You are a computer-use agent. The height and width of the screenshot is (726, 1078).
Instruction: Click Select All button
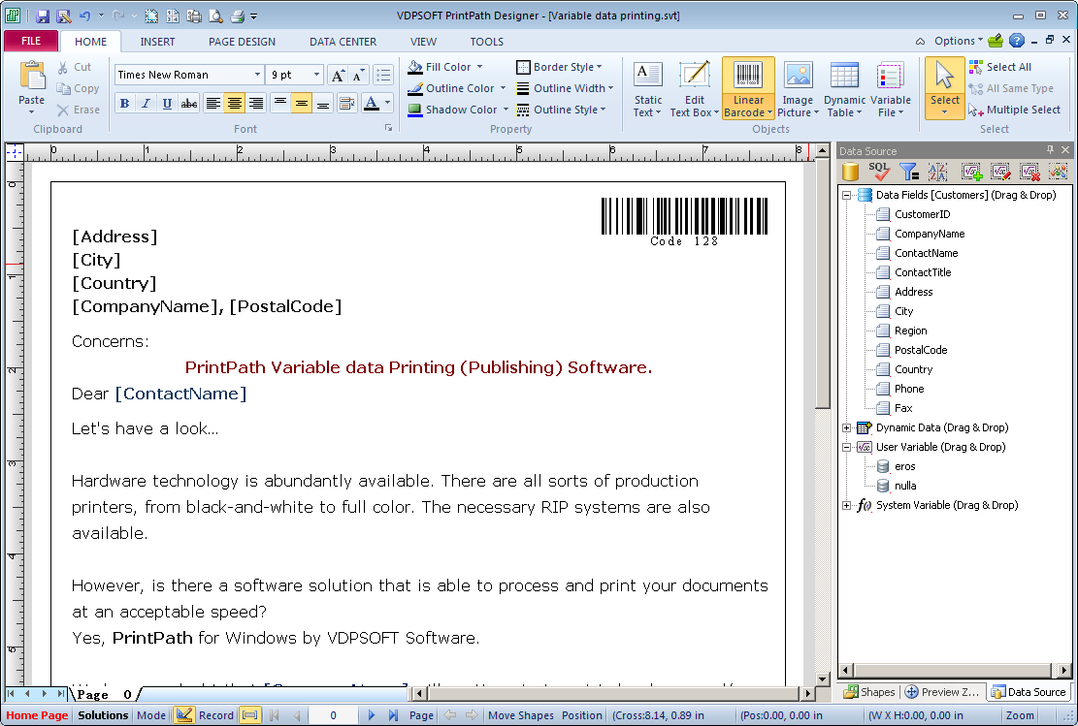pyautogui.click(x=1000, y=67)
